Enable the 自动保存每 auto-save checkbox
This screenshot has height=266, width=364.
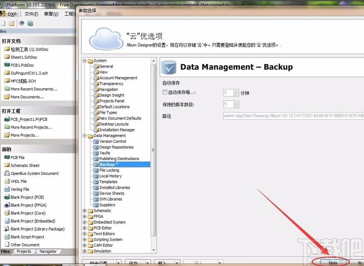[165, 93]
